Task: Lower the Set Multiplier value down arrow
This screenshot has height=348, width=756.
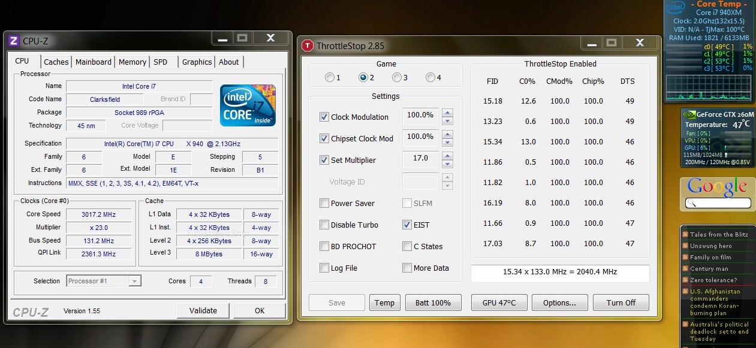Action: click(x=447, y=164)
